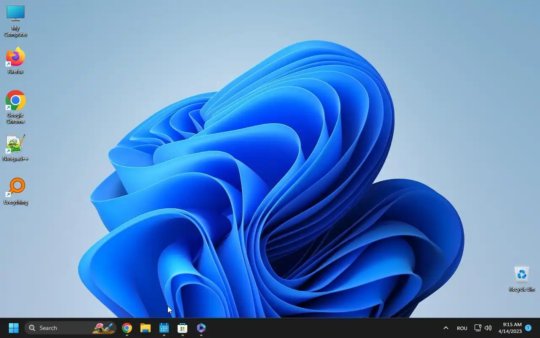Show hidden system tray icons
The image size is (540, 338).
click(445, 328)
